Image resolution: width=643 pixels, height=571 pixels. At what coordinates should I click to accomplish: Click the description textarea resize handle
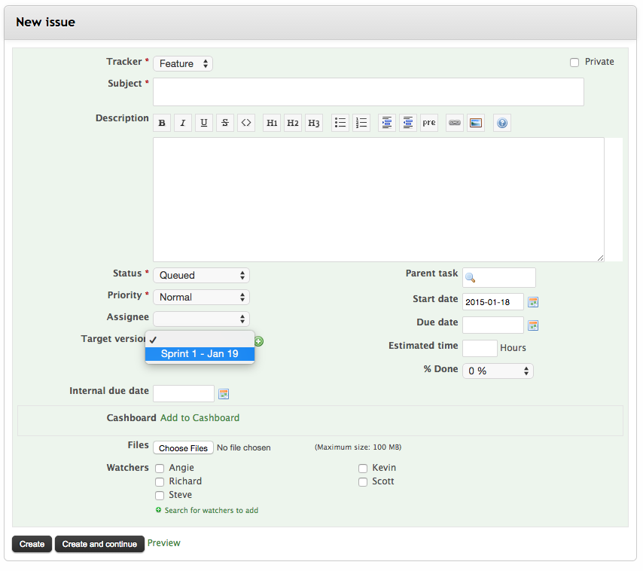600,258
